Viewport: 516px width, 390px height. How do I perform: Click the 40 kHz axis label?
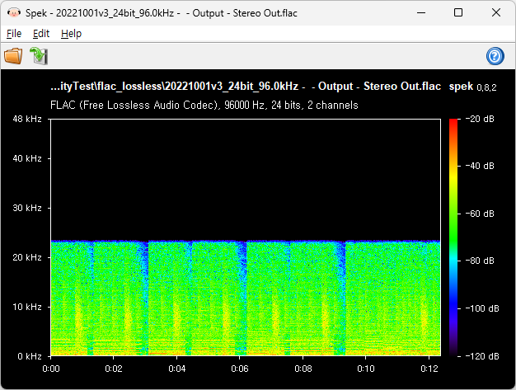pyautogui.click(x=27, y=158)
